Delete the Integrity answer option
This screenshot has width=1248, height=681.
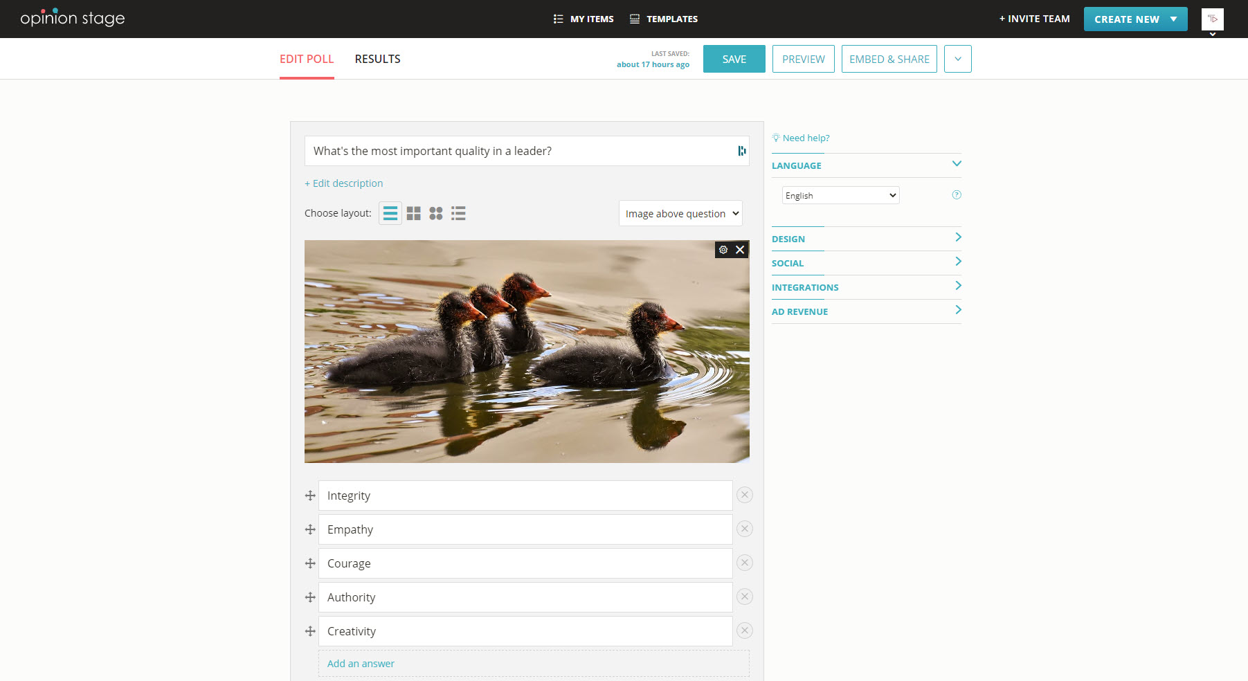tap(744, 495)
